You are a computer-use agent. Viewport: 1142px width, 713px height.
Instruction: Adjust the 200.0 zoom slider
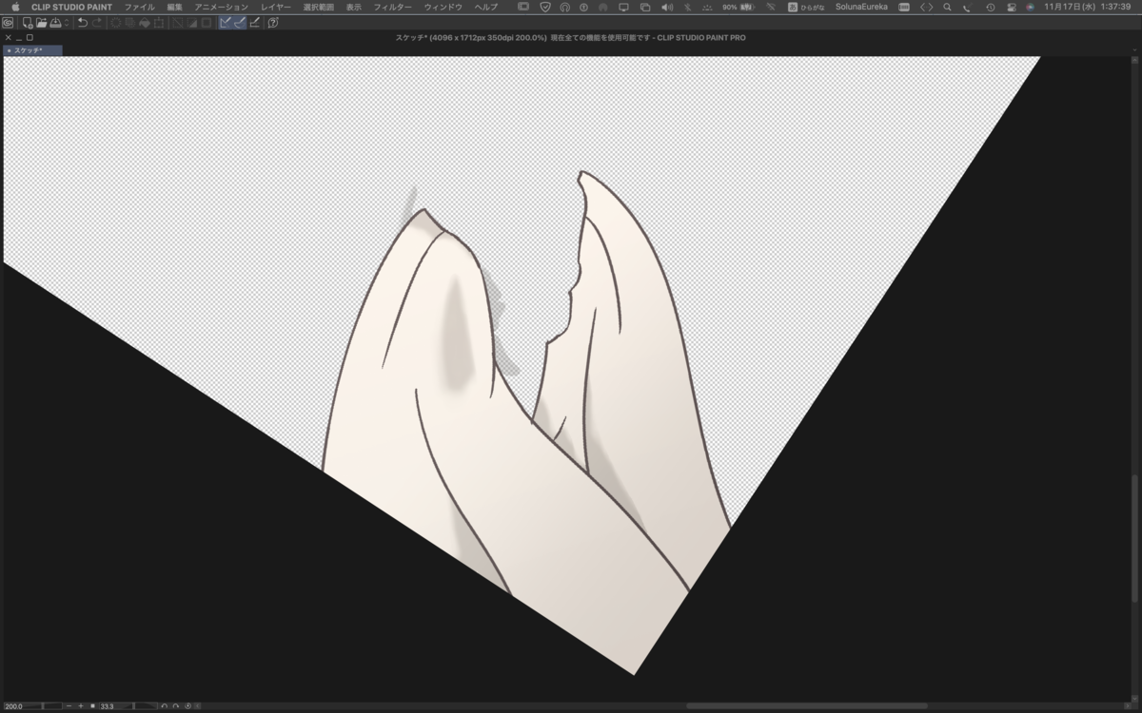(x=33, y=706)
